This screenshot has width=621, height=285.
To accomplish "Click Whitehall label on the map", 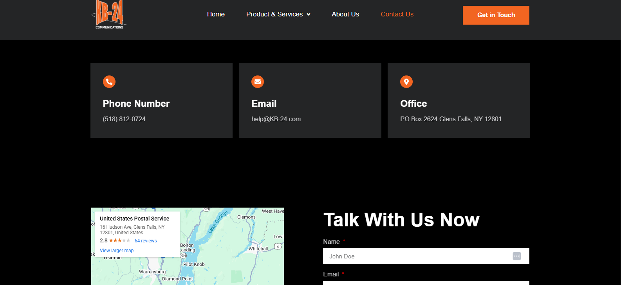I will tap(258, 249).
